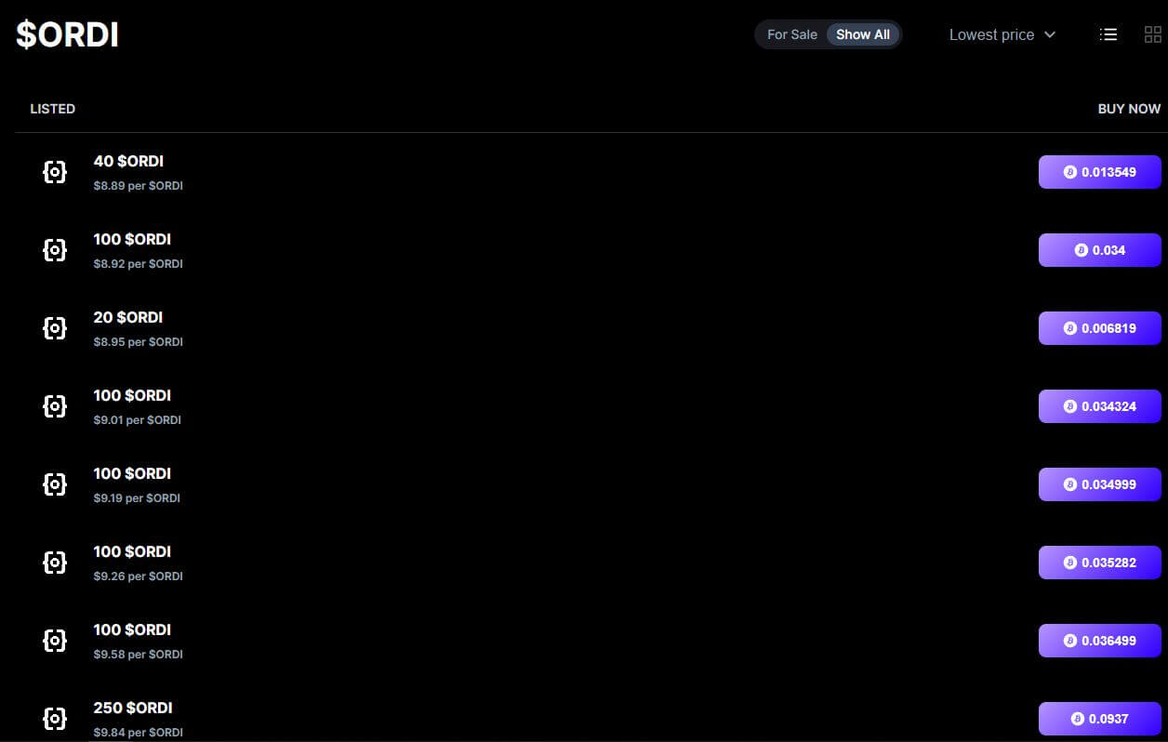Buy 40 $ORDI for 0.013549 BTC
Image resolution: width=1168 pixels, height=742 pixels.
click(1099, 172)
